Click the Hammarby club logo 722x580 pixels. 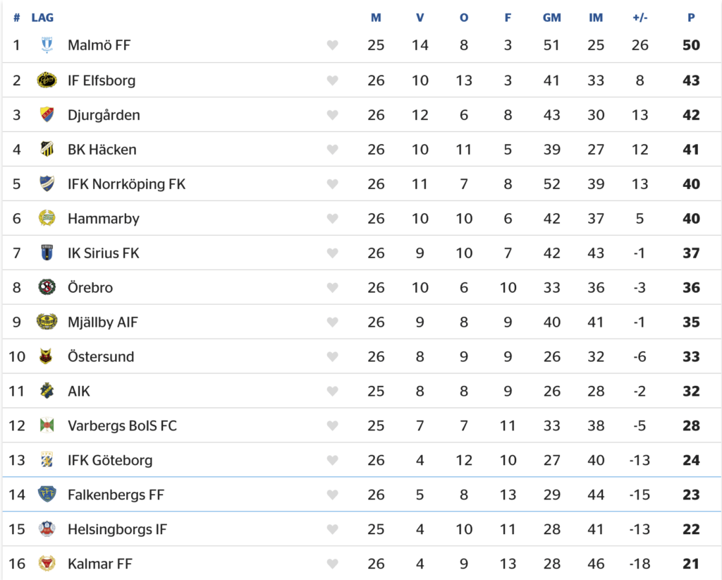[47, 218]
